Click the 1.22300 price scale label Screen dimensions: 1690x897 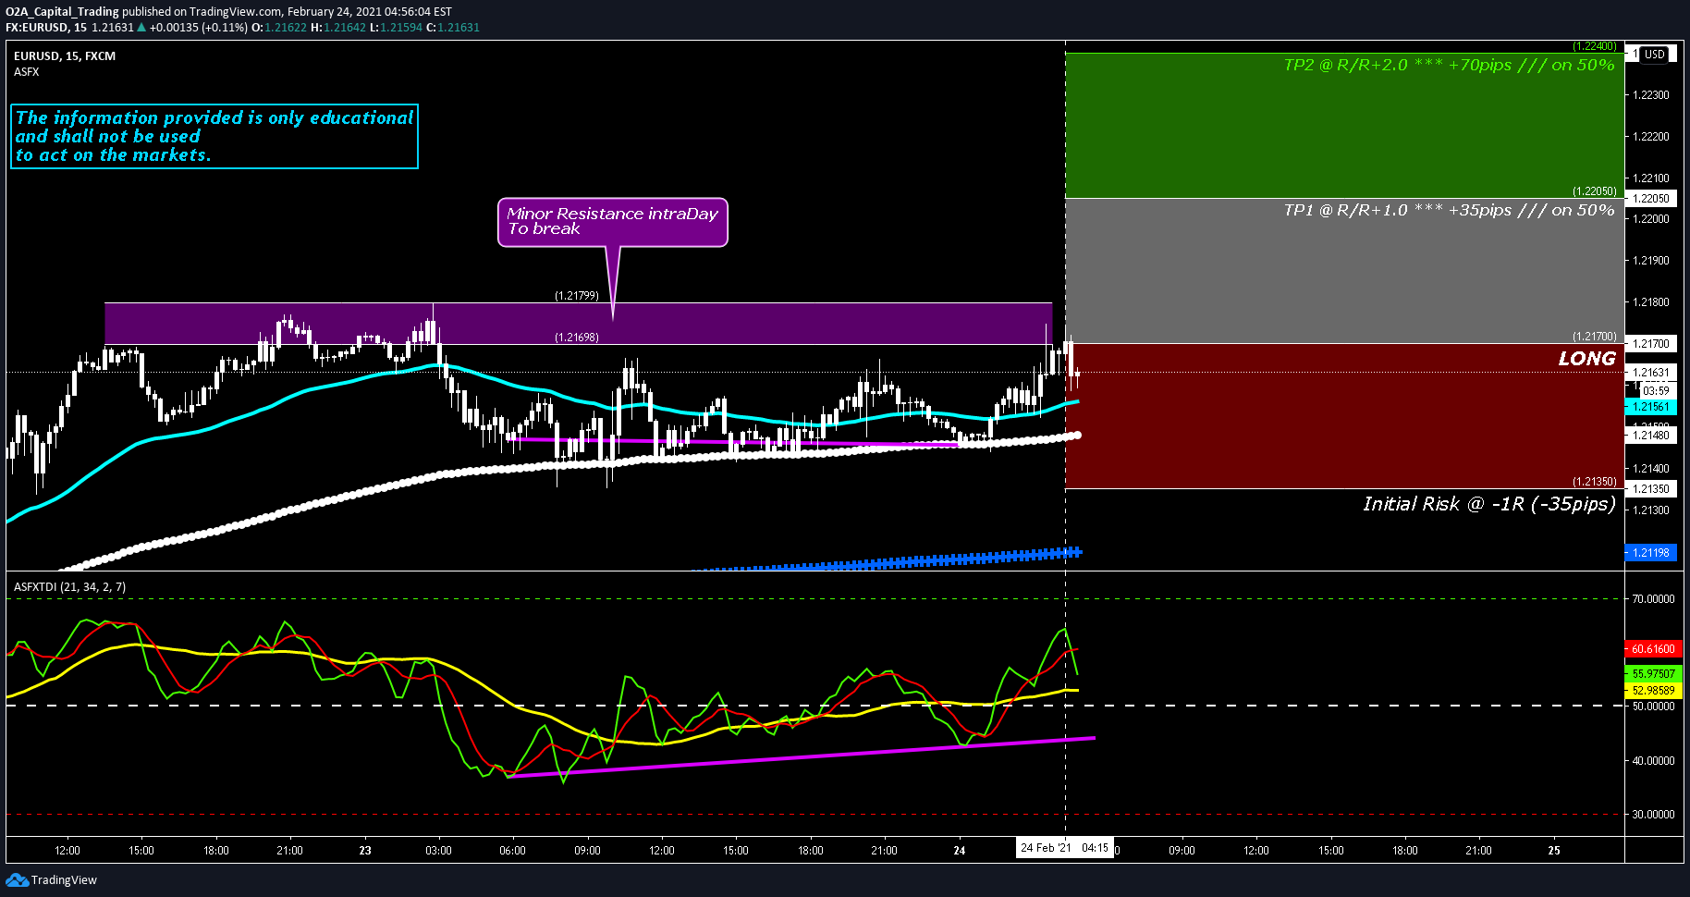(1651, 95)
